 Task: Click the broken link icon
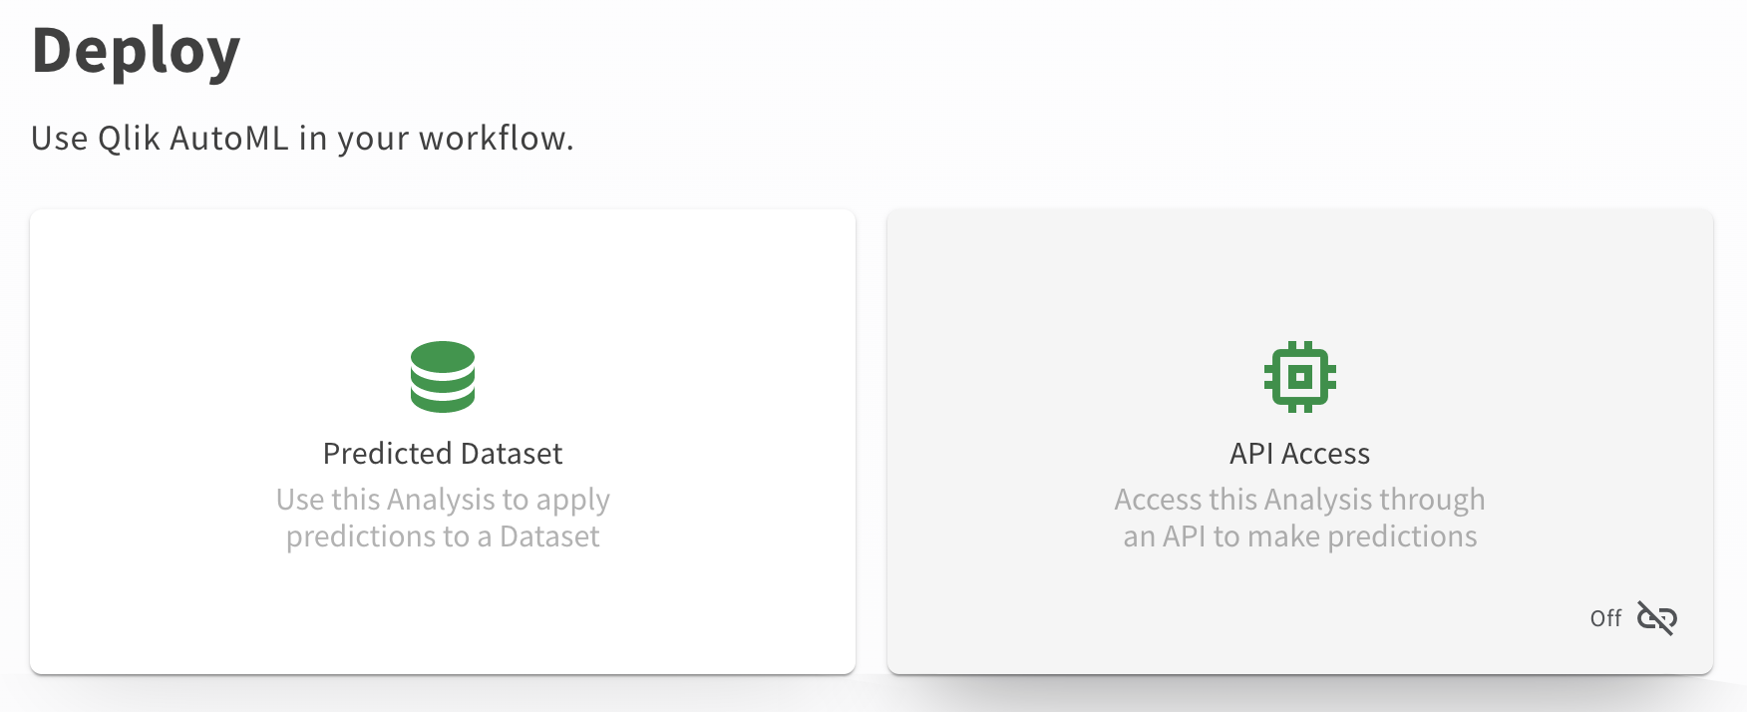(1656, 619)
